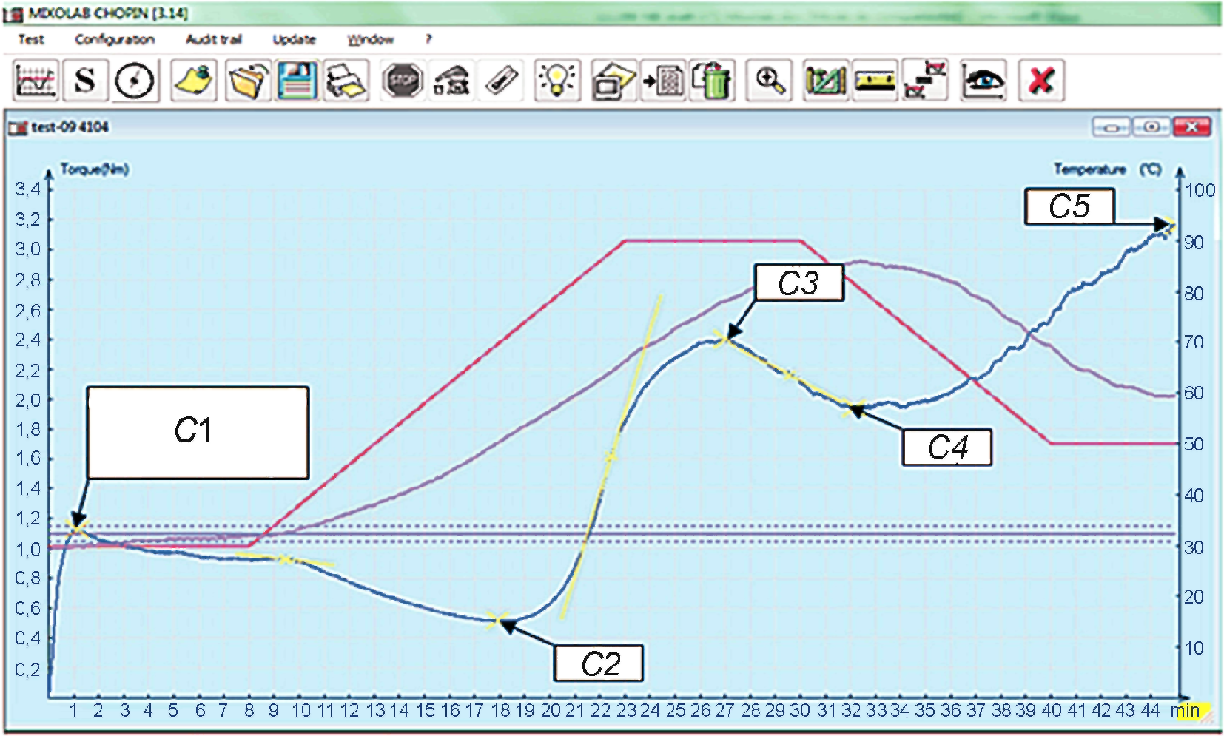Toggle the eye visibility icon
Screen dimensions: 1224x736
click(x=983, y=81)
